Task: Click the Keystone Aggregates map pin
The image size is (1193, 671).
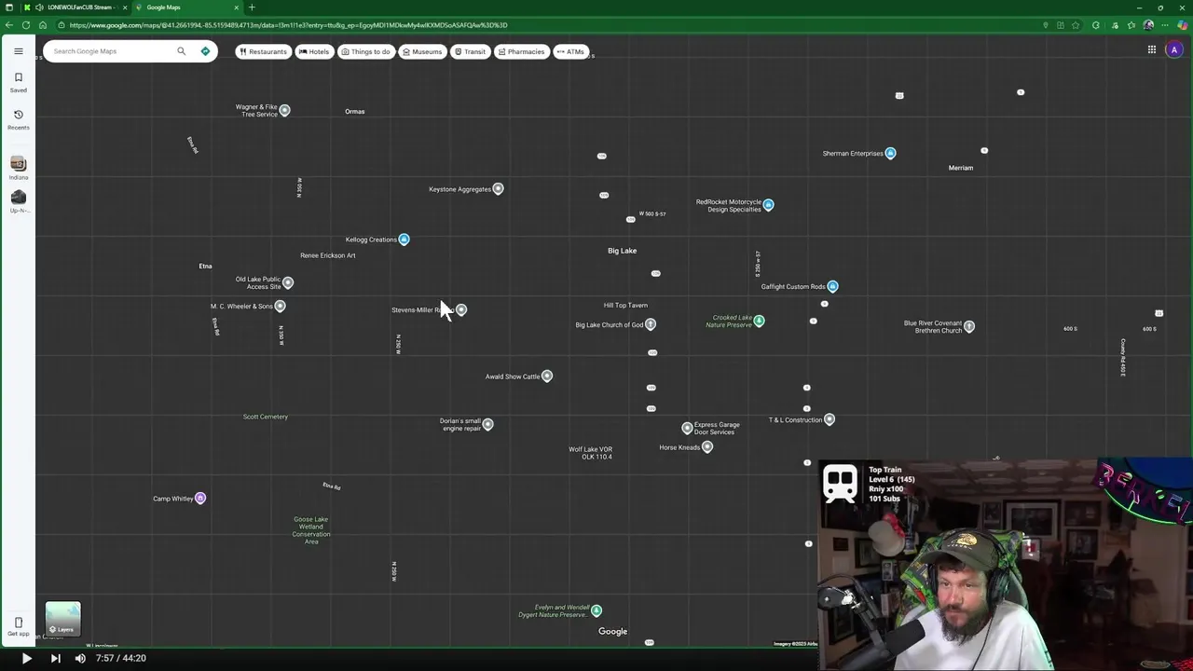Action: point(498,188)
